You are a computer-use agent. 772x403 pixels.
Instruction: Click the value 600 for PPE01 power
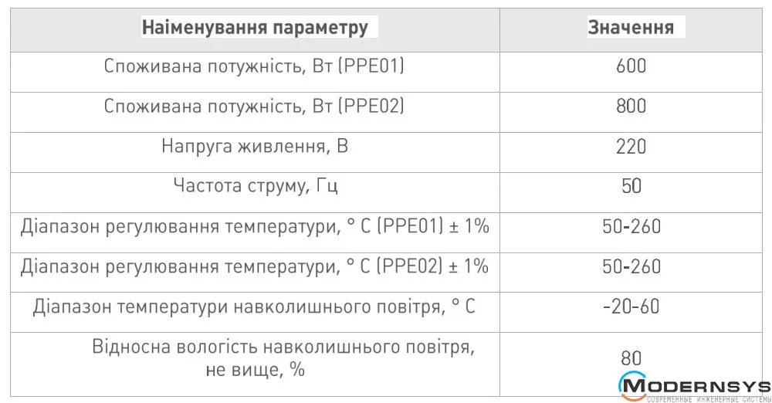tap(631, 66)
